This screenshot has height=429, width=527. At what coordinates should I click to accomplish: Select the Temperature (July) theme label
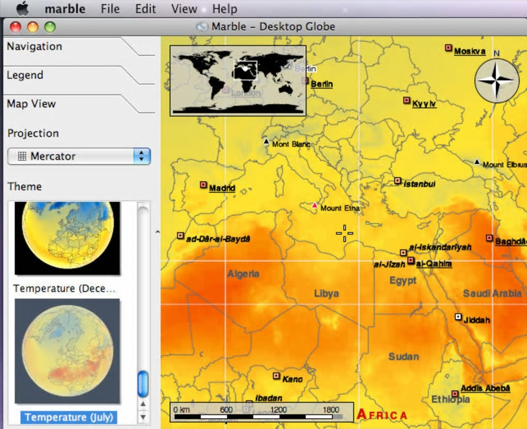pyautogui.click(x=69, y=417)
